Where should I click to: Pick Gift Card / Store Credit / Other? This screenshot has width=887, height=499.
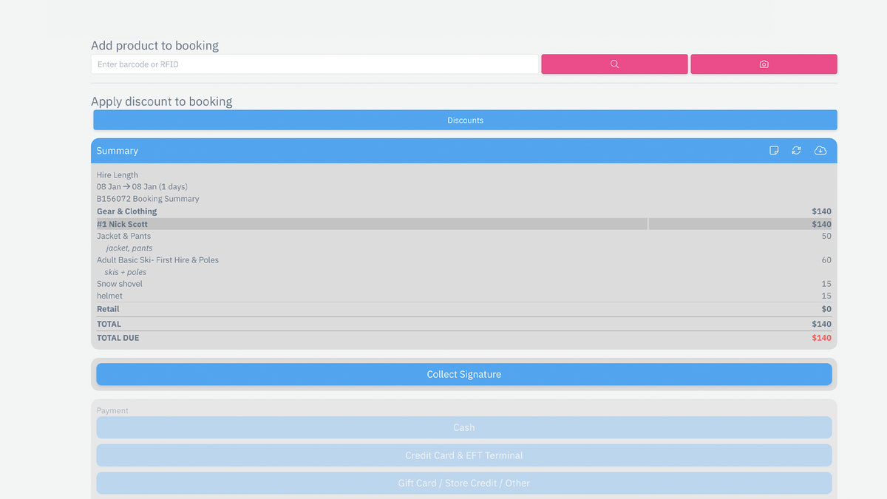463,483
